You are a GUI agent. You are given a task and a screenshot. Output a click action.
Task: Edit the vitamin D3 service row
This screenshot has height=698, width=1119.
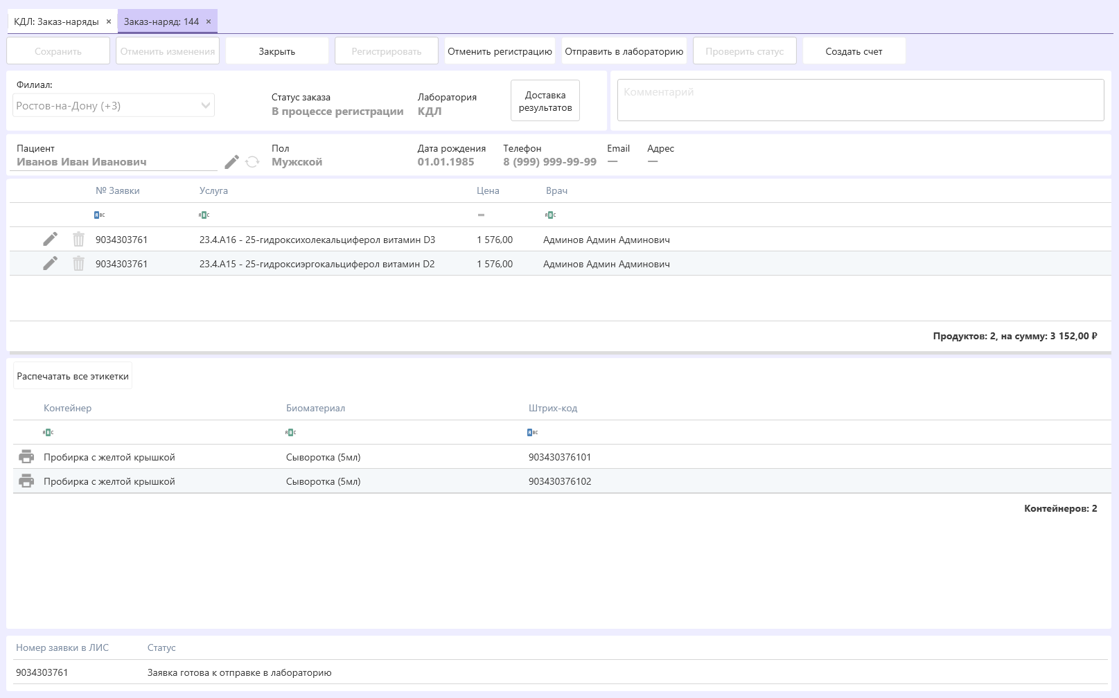pos(50,240)
